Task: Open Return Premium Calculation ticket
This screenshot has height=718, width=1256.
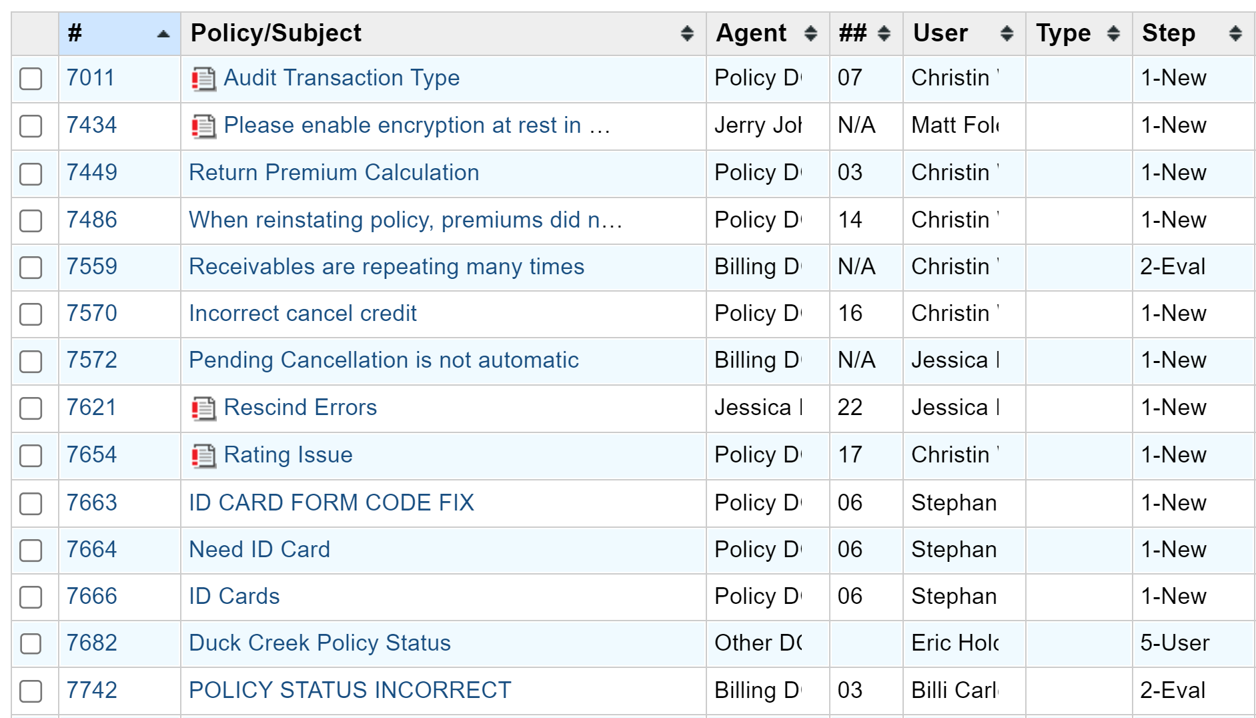Action: tap(334, 173)
